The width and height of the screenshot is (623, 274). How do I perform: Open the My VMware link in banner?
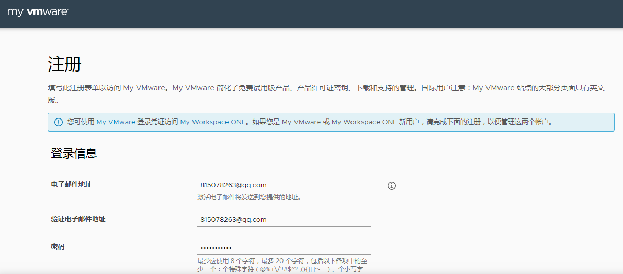[116, 122]
